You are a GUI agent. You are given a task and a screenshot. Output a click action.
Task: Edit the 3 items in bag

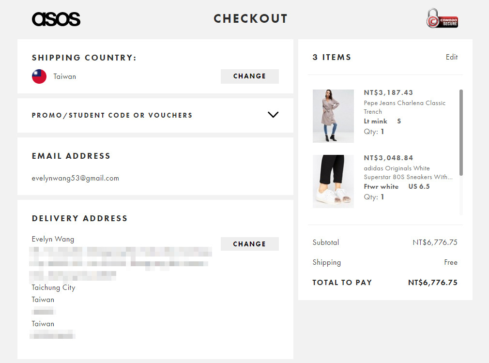[x=452, y=57]
